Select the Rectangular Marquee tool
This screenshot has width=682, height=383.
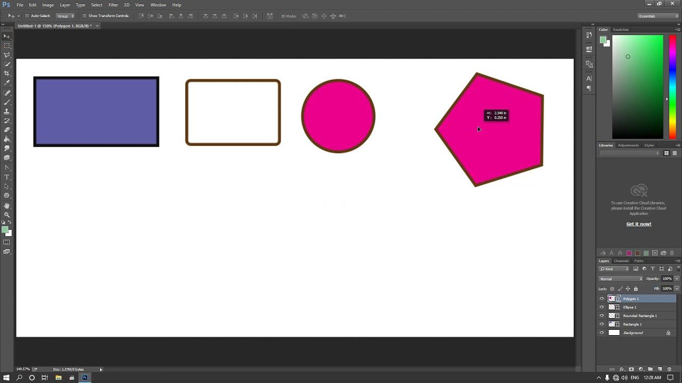click(x=7, y=46)
